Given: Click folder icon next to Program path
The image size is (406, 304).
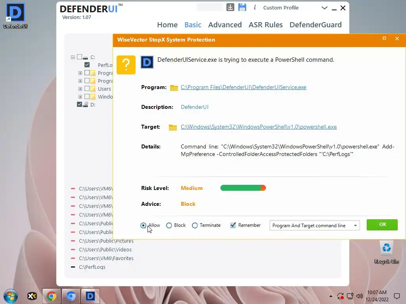Looking at the screenshot, I should (x=174, y=87).
